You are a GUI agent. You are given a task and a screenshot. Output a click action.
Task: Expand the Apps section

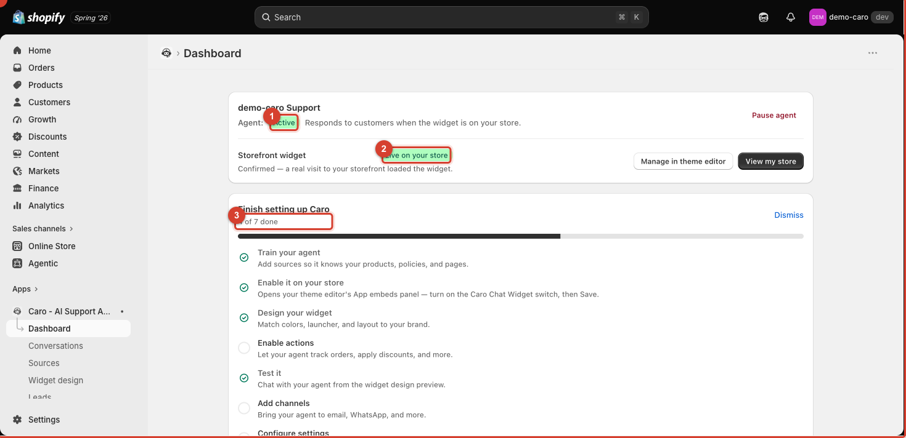(25, 289)
